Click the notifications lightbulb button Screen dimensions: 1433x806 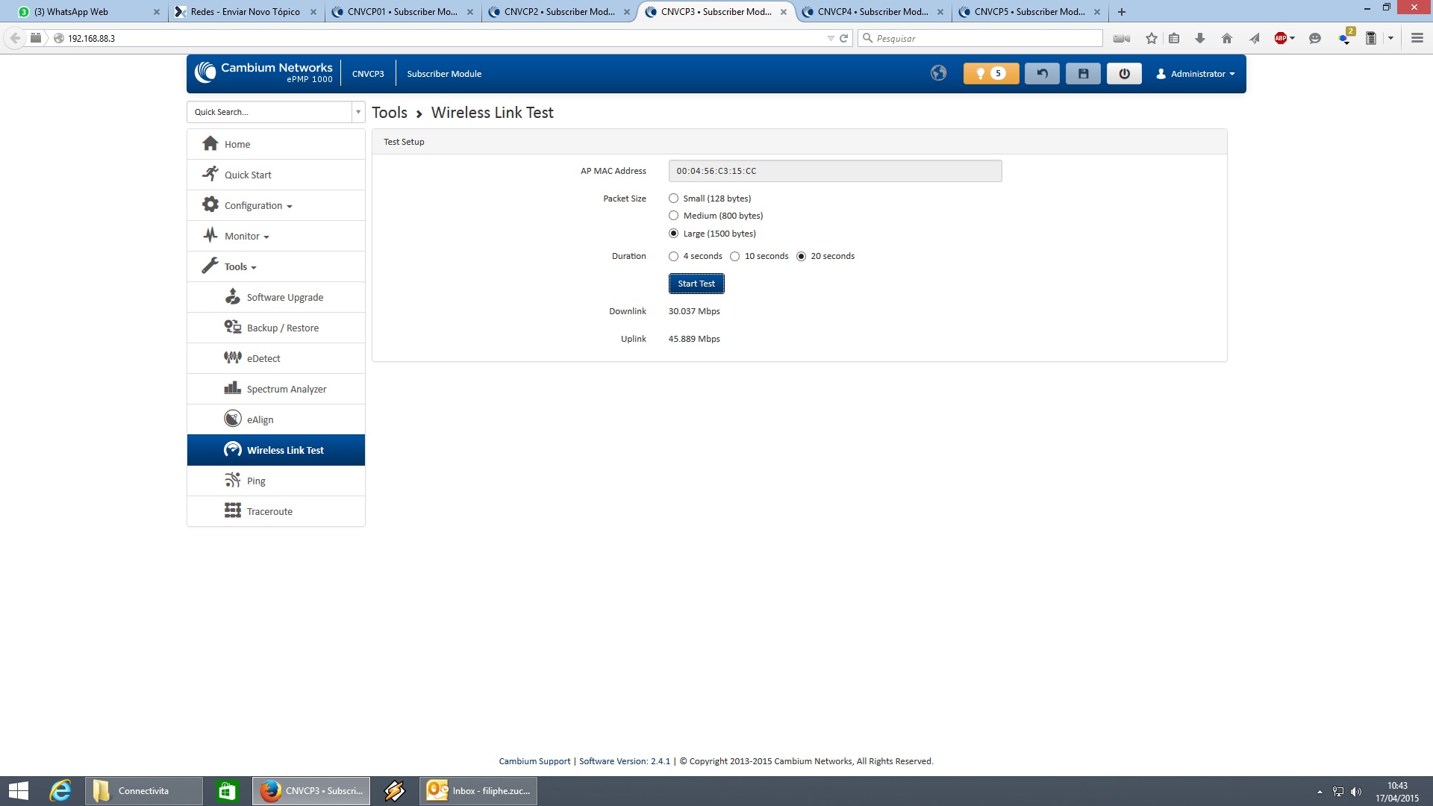[x=990, y=73]
